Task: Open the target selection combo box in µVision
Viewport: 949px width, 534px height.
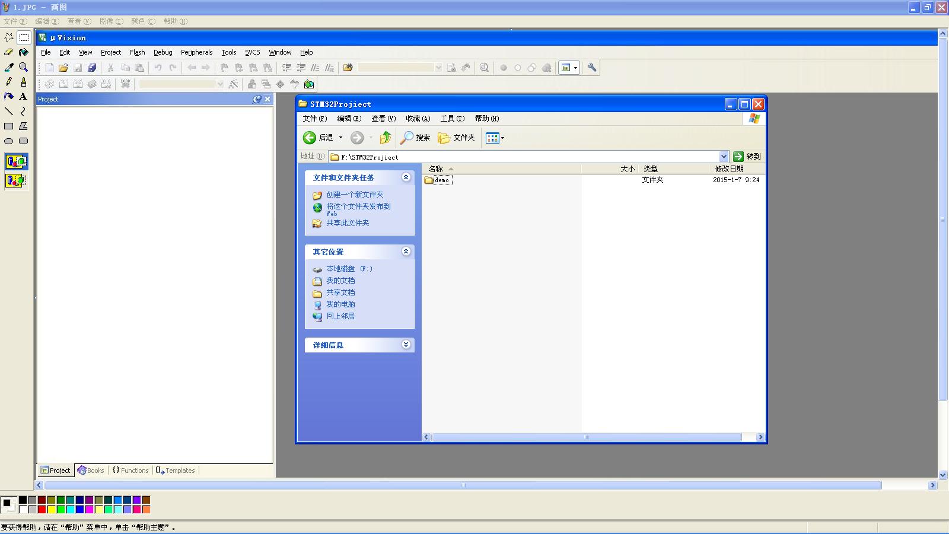Action: [x=181, y=84]
